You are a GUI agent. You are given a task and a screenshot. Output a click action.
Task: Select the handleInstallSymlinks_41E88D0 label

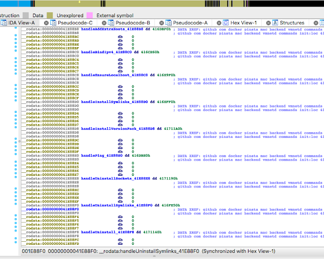[x=114, y=102]
